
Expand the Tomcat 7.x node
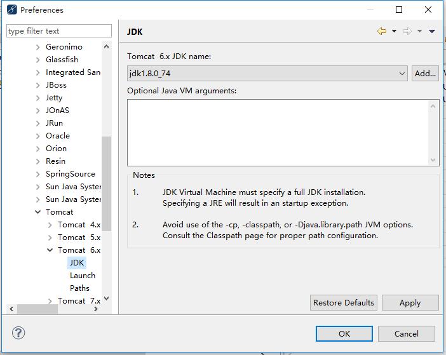50,301
